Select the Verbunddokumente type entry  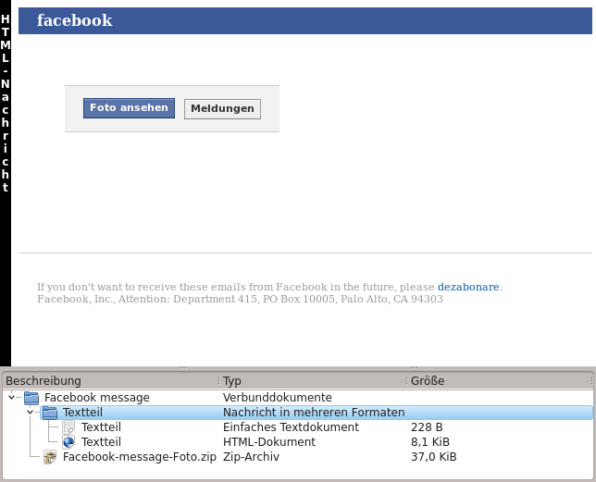coord(277,398)
